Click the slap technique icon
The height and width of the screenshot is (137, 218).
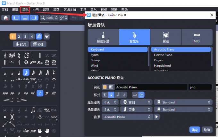point(26,131)
